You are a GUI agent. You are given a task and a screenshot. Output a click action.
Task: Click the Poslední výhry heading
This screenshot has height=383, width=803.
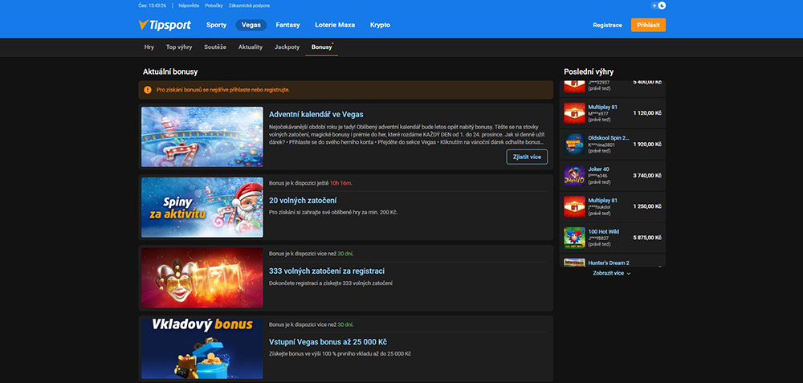pyautogui.click(x=589, y=71)
